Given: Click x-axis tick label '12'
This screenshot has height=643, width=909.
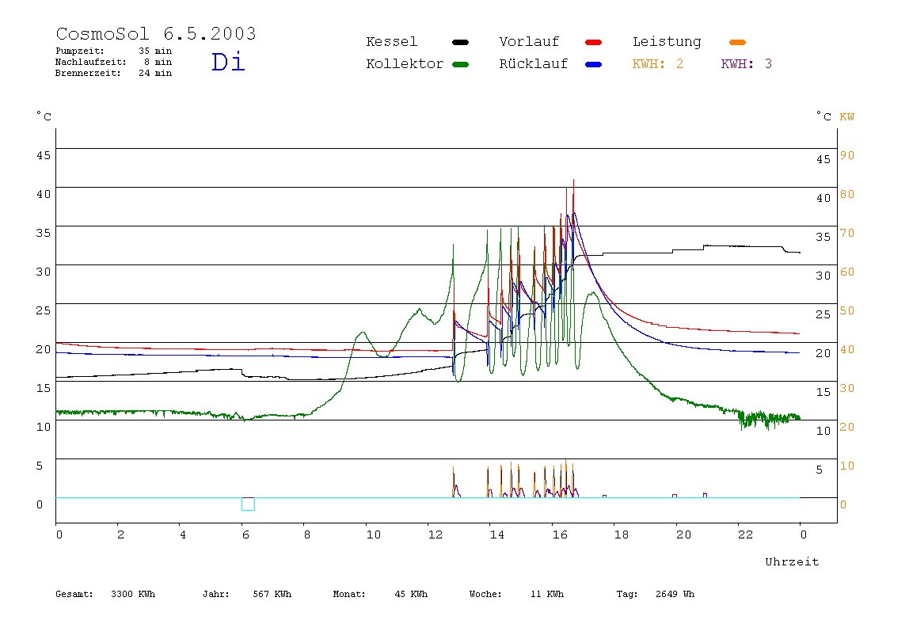Looking at the screenshot, I should (435, 535).
